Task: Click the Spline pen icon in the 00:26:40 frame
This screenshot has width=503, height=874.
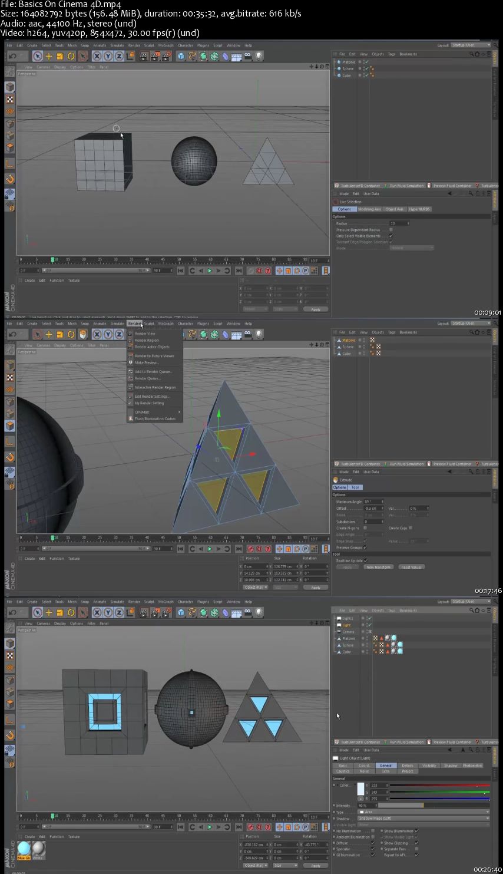Action: (192, 612)
